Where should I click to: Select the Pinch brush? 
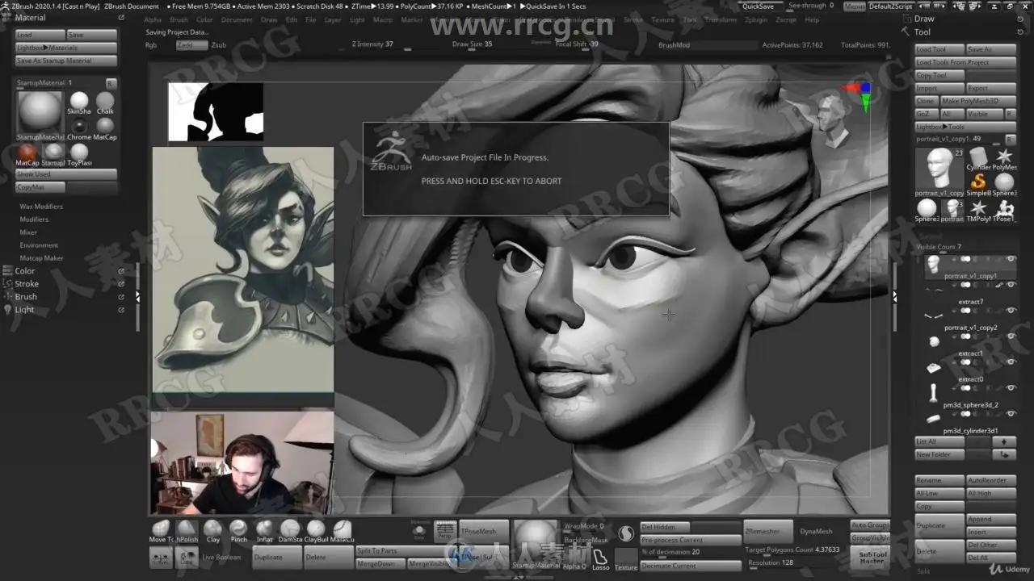click(x=238, y=530)
